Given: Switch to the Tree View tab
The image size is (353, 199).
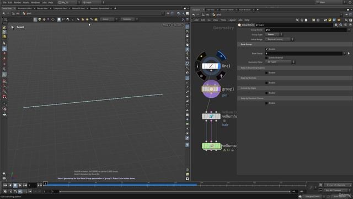Looking at the screenshot, I should [211, 10].
